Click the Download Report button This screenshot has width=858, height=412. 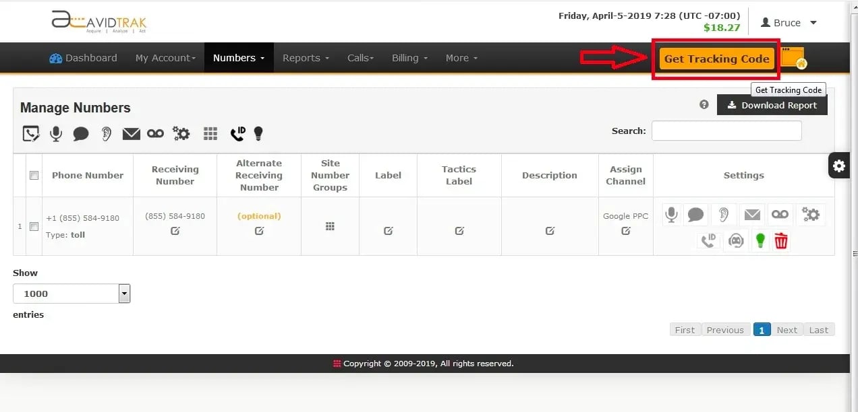coord(772,105)
